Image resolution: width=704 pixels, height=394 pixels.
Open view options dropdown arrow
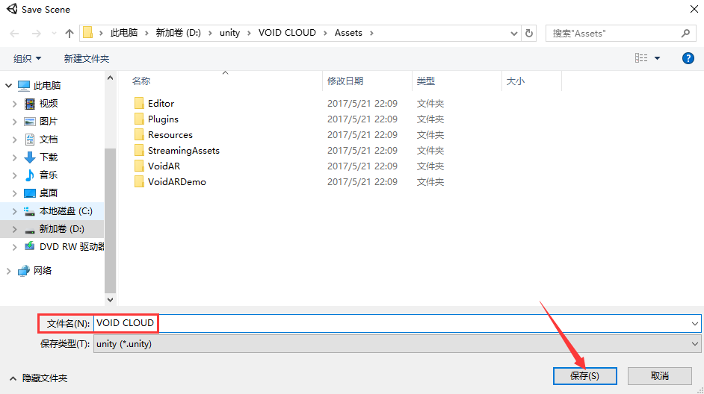coord(658,58)
